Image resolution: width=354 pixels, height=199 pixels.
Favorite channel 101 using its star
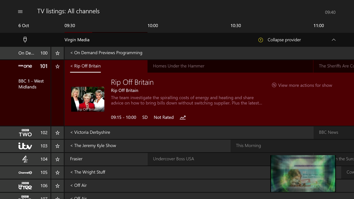pyautogui.click(x=57, y=66)
